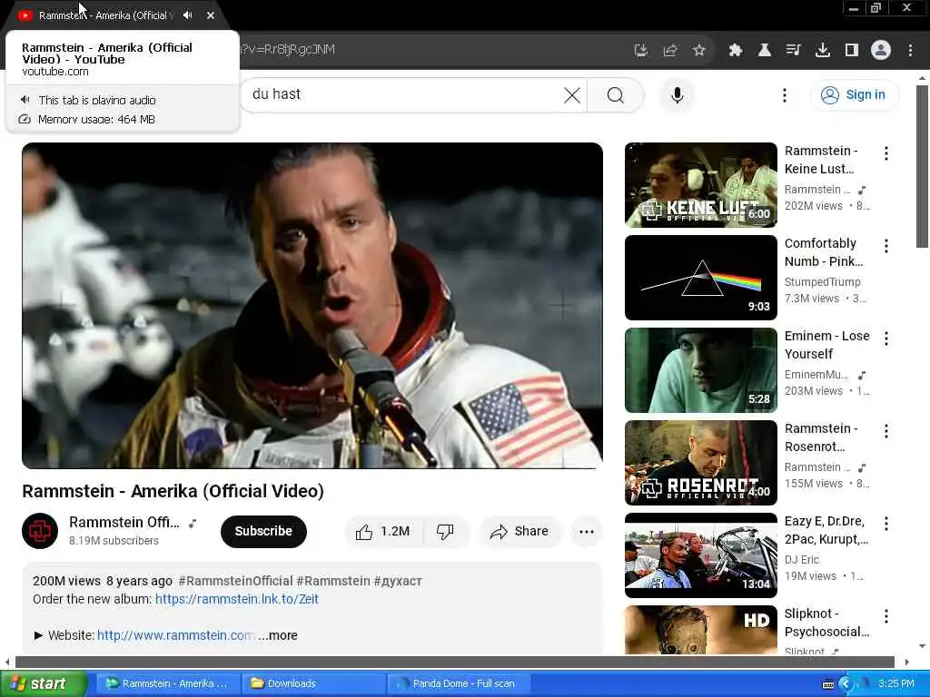Open options menu for Rammstein - Rosenrot
Image resolution: width=930 pixels, height=697 pixels.
pyautogui.click(x=886, y=431)
